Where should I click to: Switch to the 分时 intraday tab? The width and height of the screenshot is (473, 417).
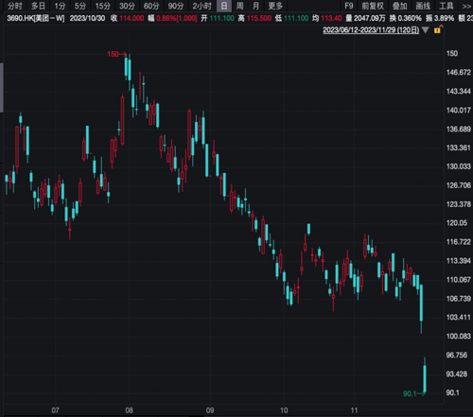[14, 6]
